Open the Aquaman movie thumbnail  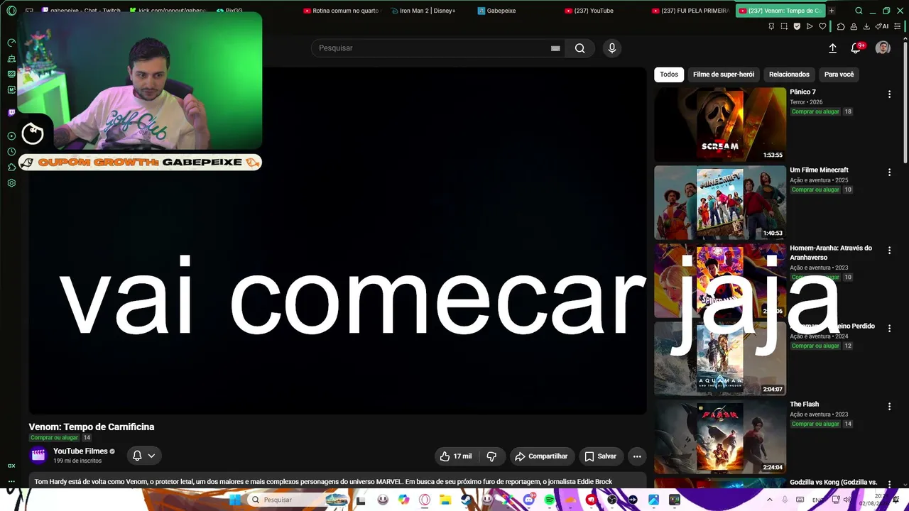[720, 358]
